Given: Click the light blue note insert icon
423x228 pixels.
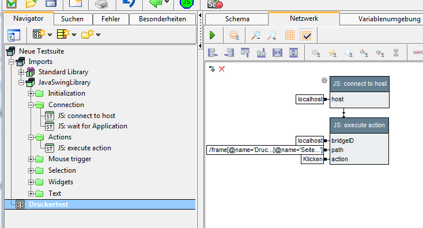Looking at the screenshot, I should click(348, 53).
